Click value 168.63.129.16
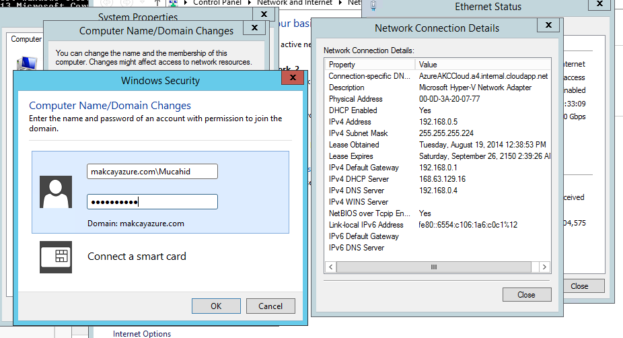Screen dimensions: 623x338 coord(442,179)
